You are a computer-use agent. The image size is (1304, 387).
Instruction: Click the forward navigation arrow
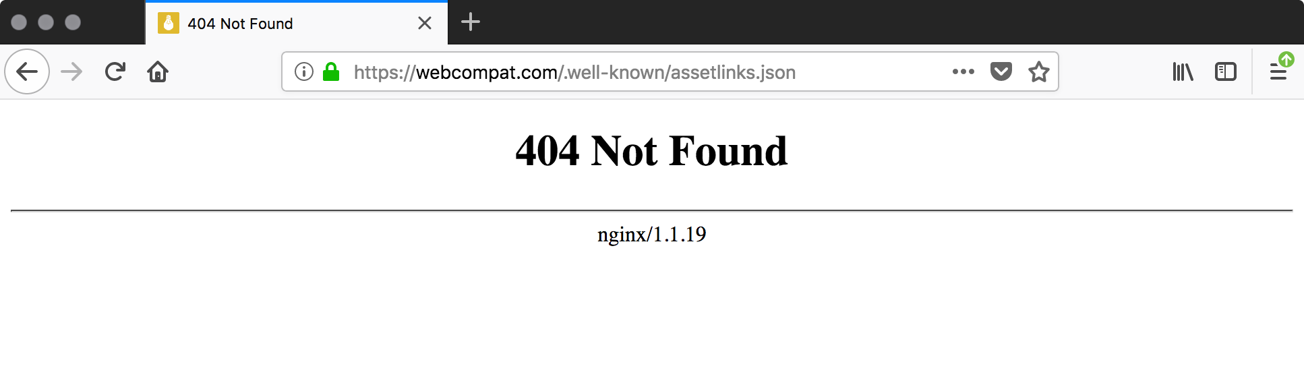(x=71, y=71)
